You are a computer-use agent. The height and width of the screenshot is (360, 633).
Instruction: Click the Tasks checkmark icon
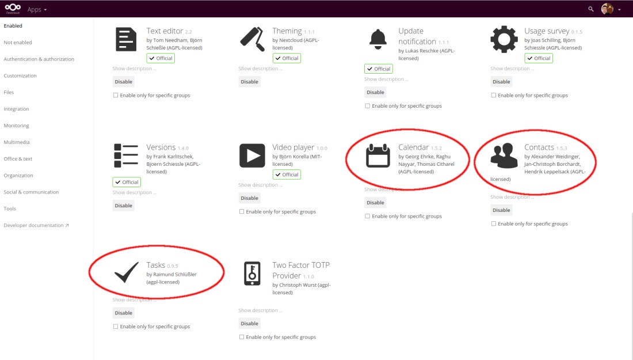coord(126,272)
